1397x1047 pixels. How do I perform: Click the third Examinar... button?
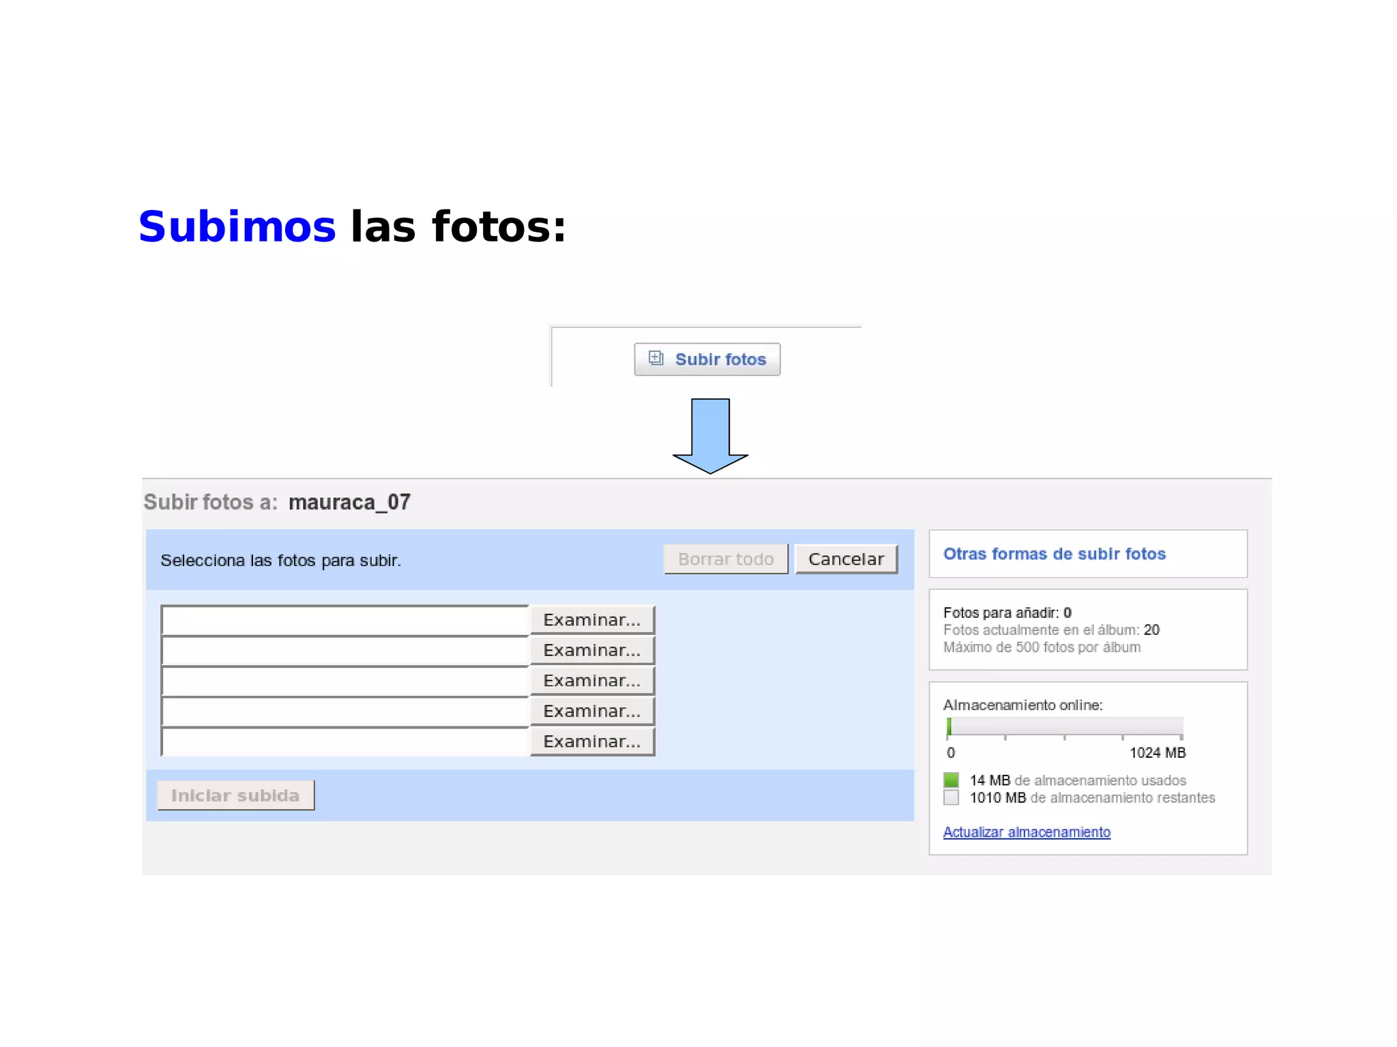(x=592, y=681)
